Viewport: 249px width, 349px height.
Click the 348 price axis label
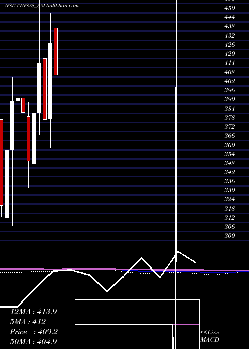[230, 163]
